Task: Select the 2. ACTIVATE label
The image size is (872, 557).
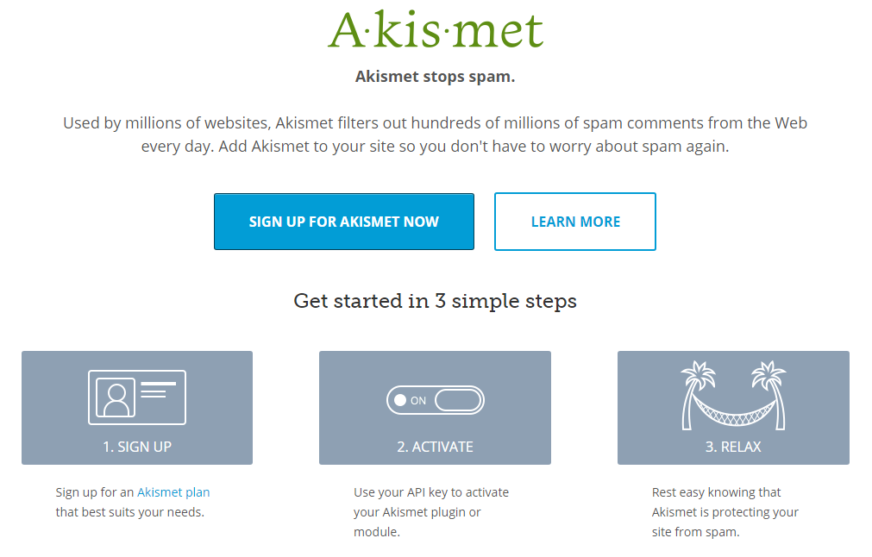Action: (x=435, y=447)
